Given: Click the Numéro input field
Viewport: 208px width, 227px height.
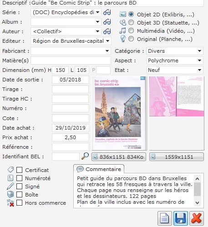Looking at the screenshot, I should (71, 108).
